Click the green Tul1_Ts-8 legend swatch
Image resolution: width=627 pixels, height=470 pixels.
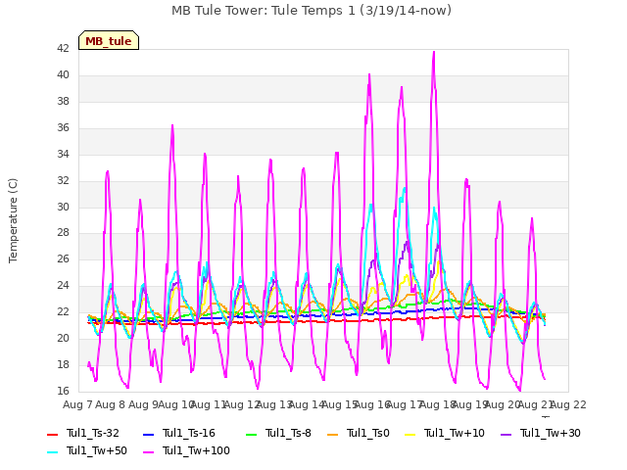[x=251, y=434]
